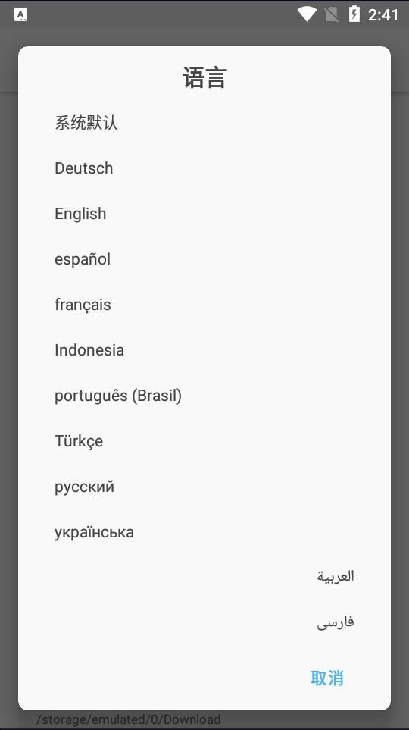Choose the Persian فارسی option
Screen dimensions: 409x730
click(204, 622)
